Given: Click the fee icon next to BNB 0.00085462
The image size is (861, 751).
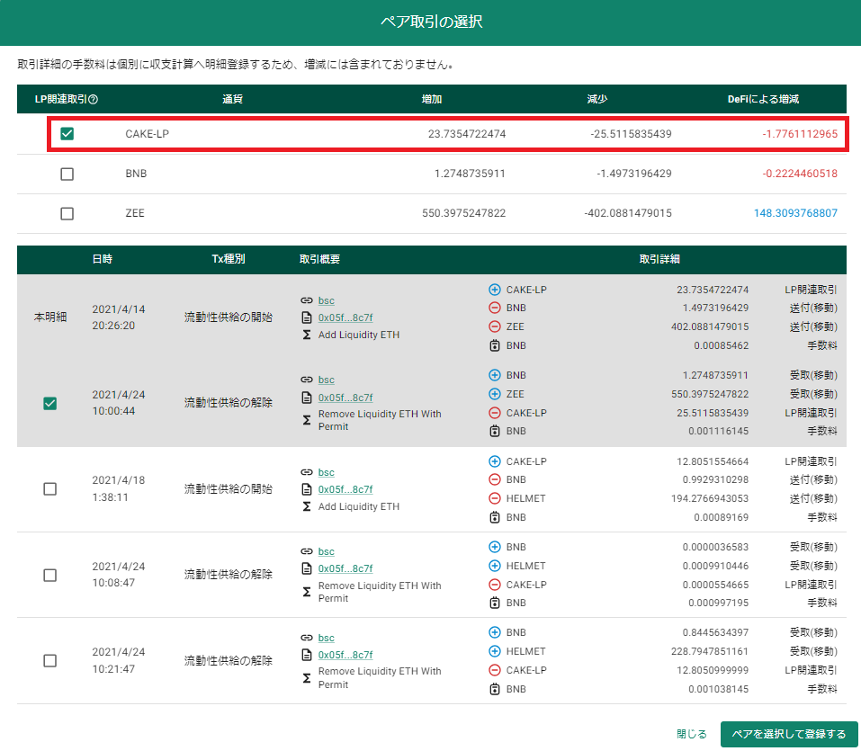Looking at the screenshot, I should coord(495,345).
